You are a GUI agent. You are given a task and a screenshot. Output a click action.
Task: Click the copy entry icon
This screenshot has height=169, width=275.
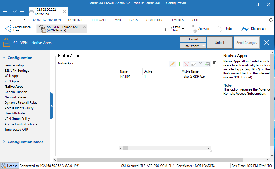(x=200, y=64)
